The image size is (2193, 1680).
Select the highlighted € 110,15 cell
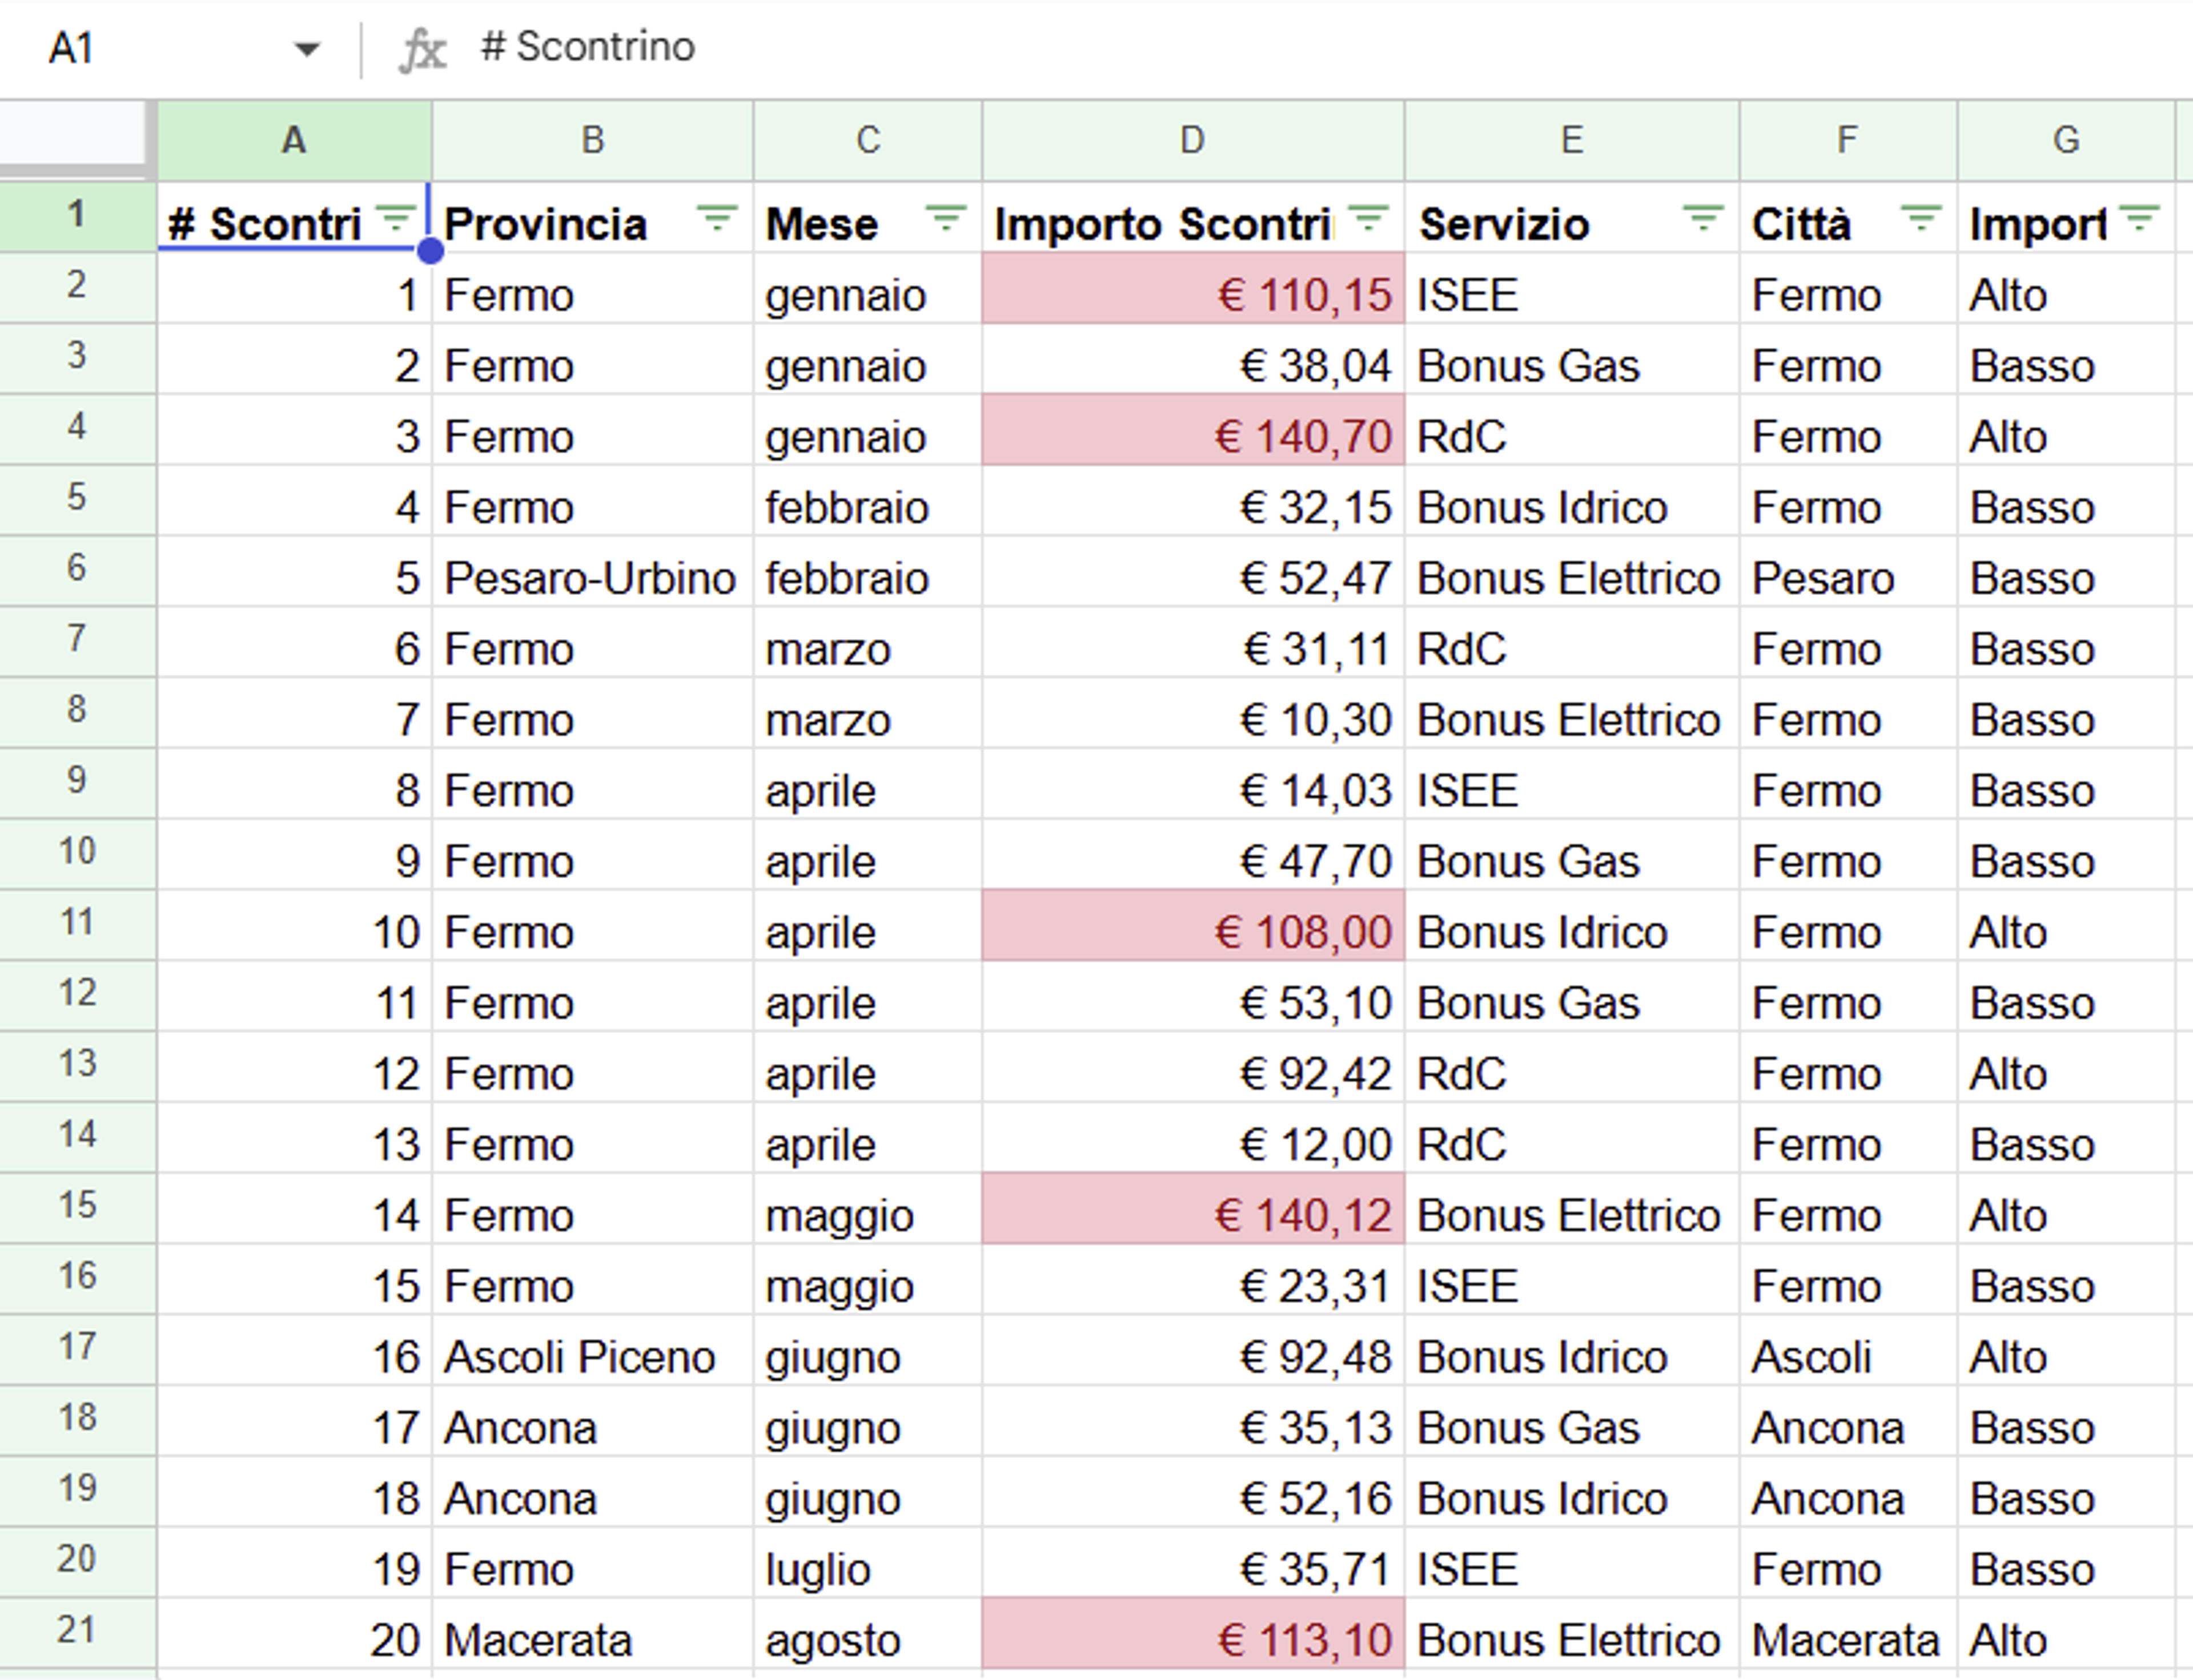1192,288
